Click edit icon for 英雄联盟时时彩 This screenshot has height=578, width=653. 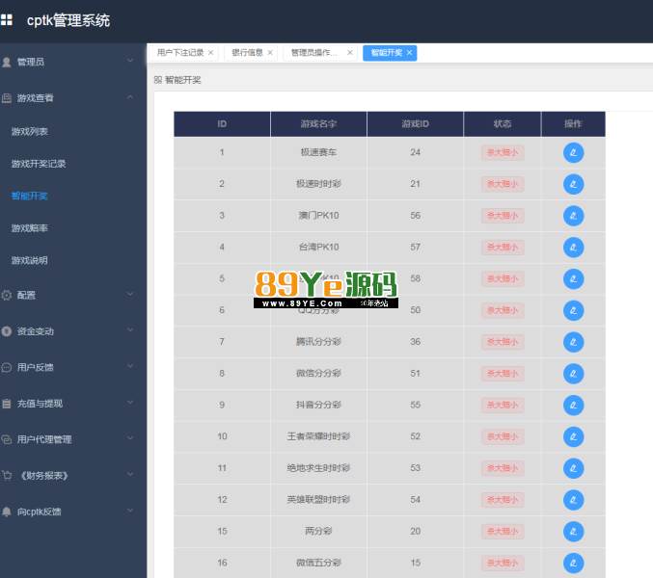[573, 500]
